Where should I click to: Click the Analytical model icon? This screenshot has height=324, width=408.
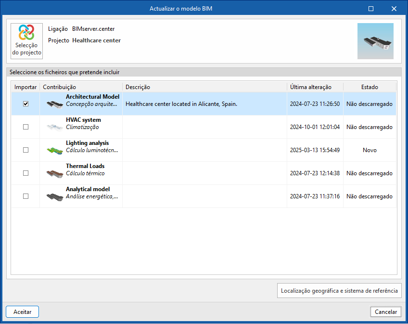click(55, 196)
